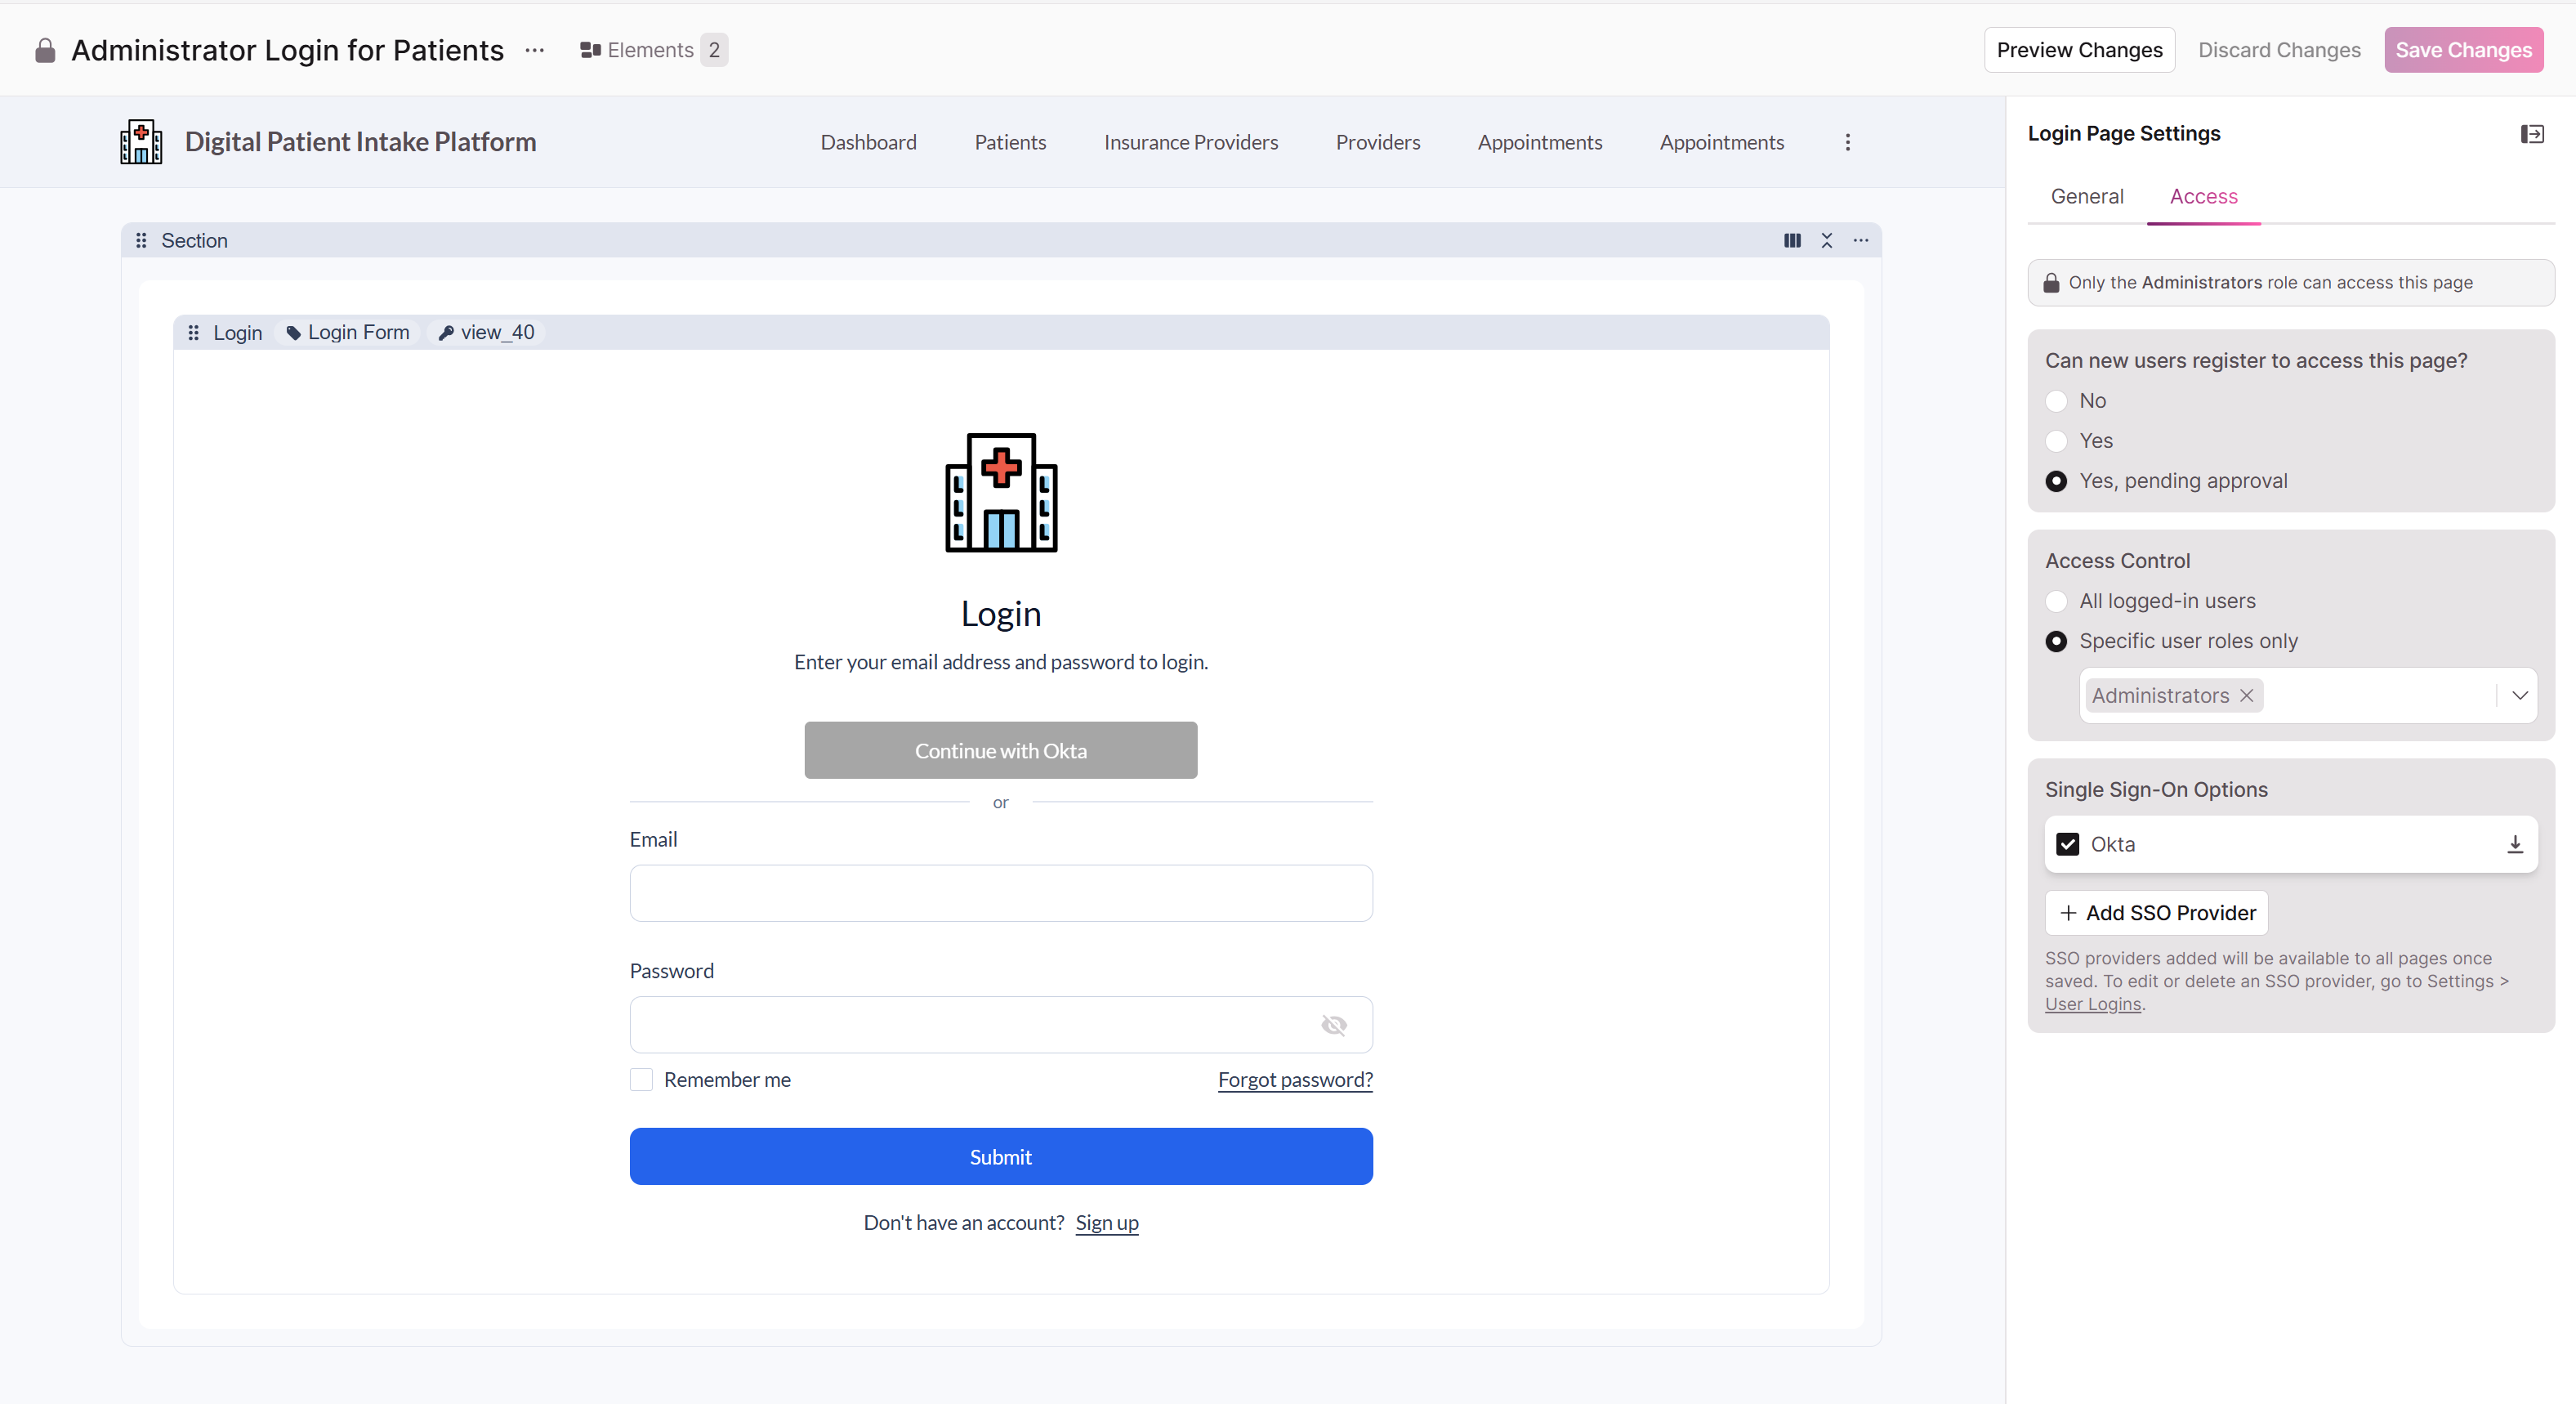Click into the Email input field

(1000, 893)
